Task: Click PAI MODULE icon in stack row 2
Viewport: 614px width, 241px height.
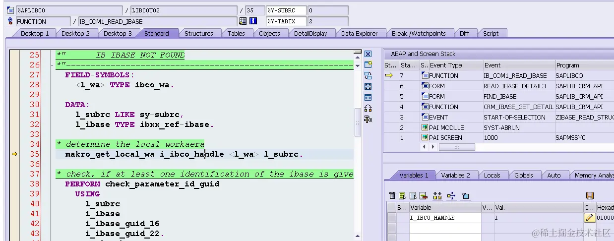Action: pyautogui.click(x=425, y=127)
